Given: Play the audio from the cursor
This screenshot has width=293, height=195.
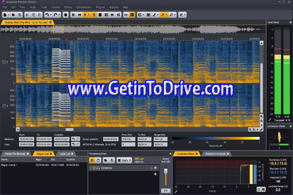Looking at the screenshot, I should [x=85, y=15].
